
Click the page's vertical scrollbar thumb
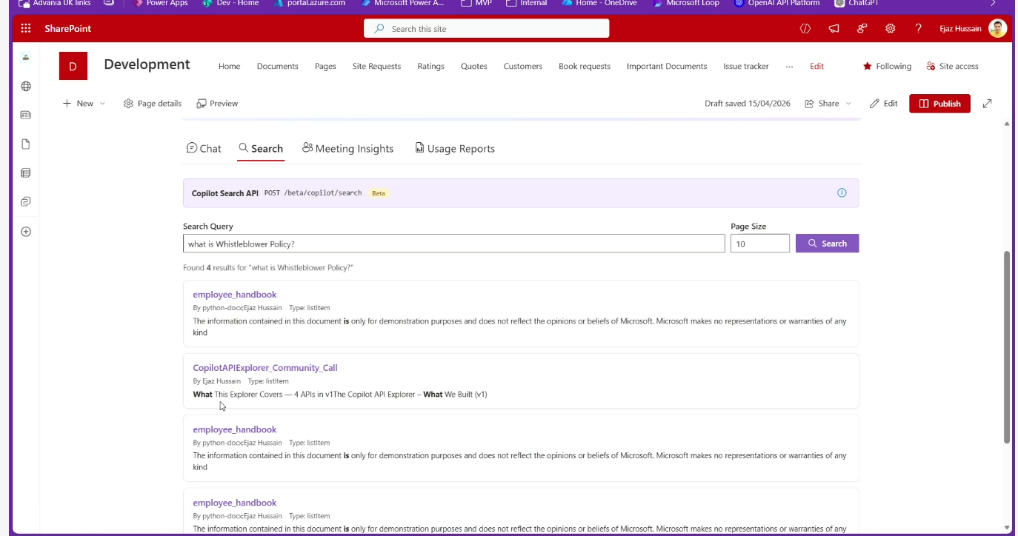pos(1006,346)
